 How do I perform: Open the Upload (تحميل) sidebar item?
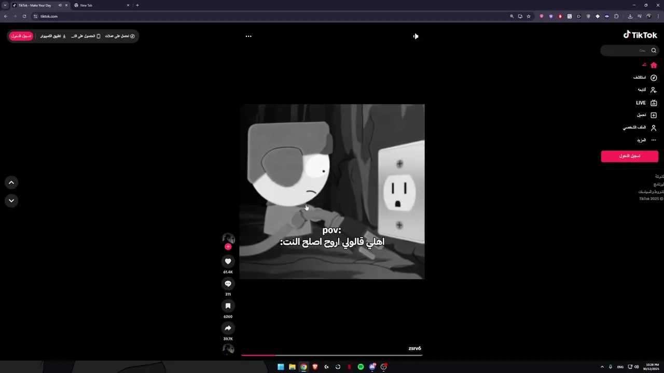coord(646,115)
